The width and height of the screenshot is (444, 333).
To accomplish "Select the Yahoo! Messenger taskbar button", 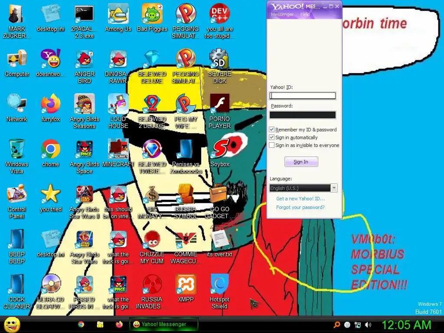I will pos(163,324).
